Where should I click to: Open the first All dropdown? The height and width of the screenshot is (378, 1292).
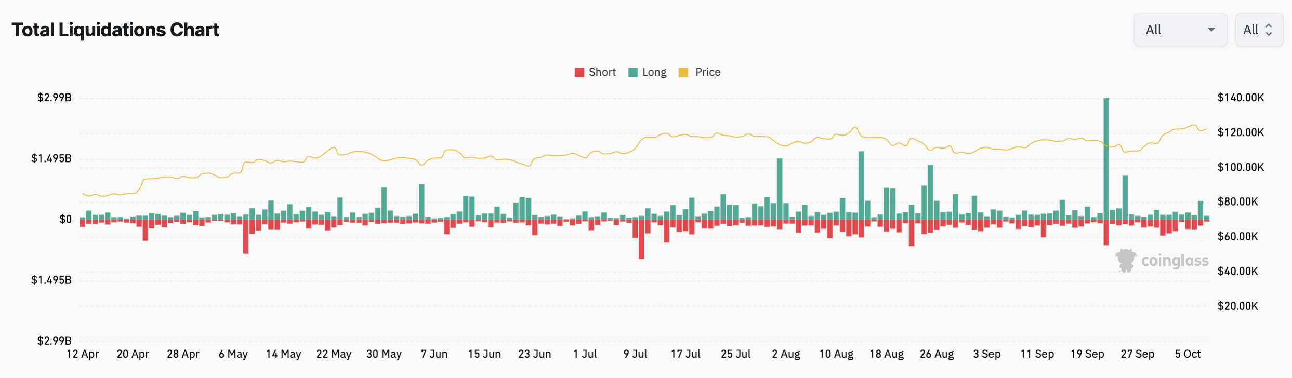(x=1180, y=30)
